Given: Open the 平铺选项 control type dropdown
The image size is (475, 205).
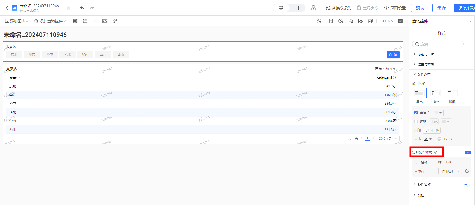Looking at the screenshot, I should tap(450, 171).
